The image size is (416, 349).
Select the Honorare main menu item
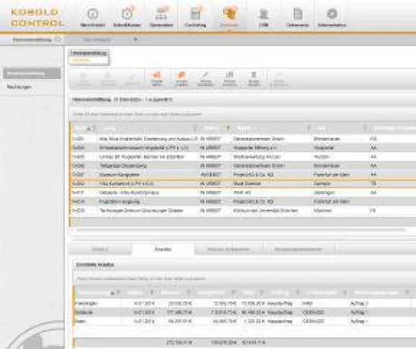click(229, 16)
